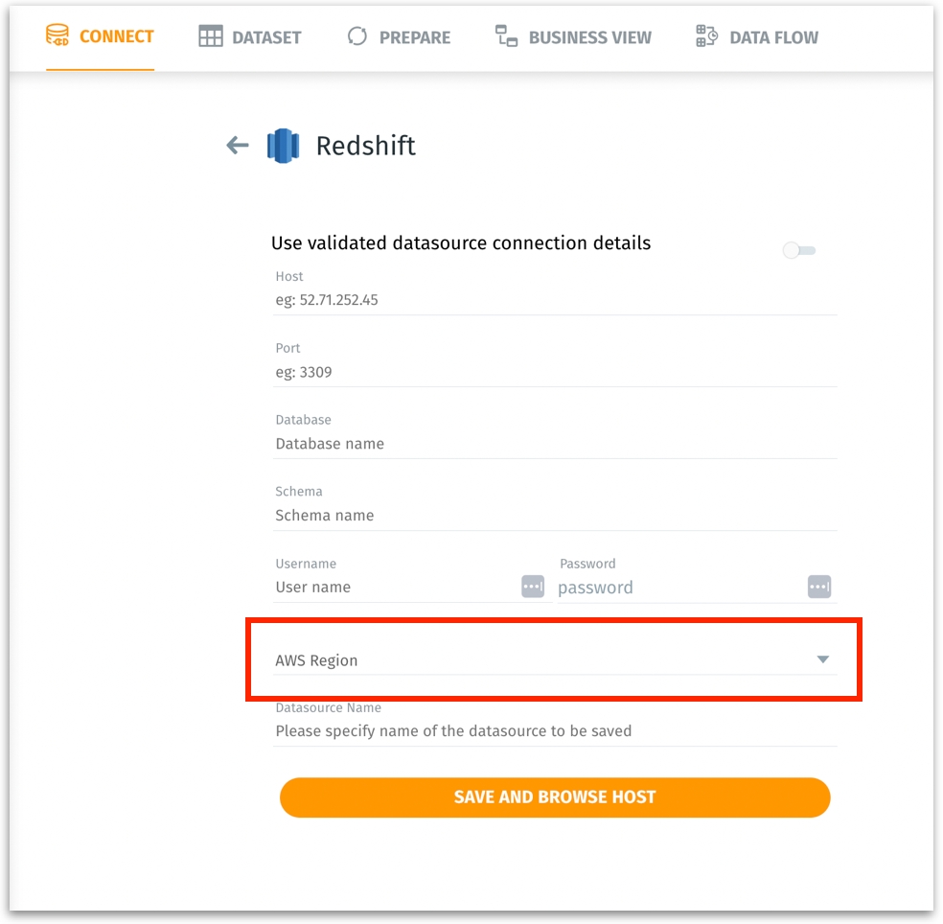943x924 pixels.
Task: Click the Dataset table grid icon
Action: pyautogui.click(x=210, y=37)
